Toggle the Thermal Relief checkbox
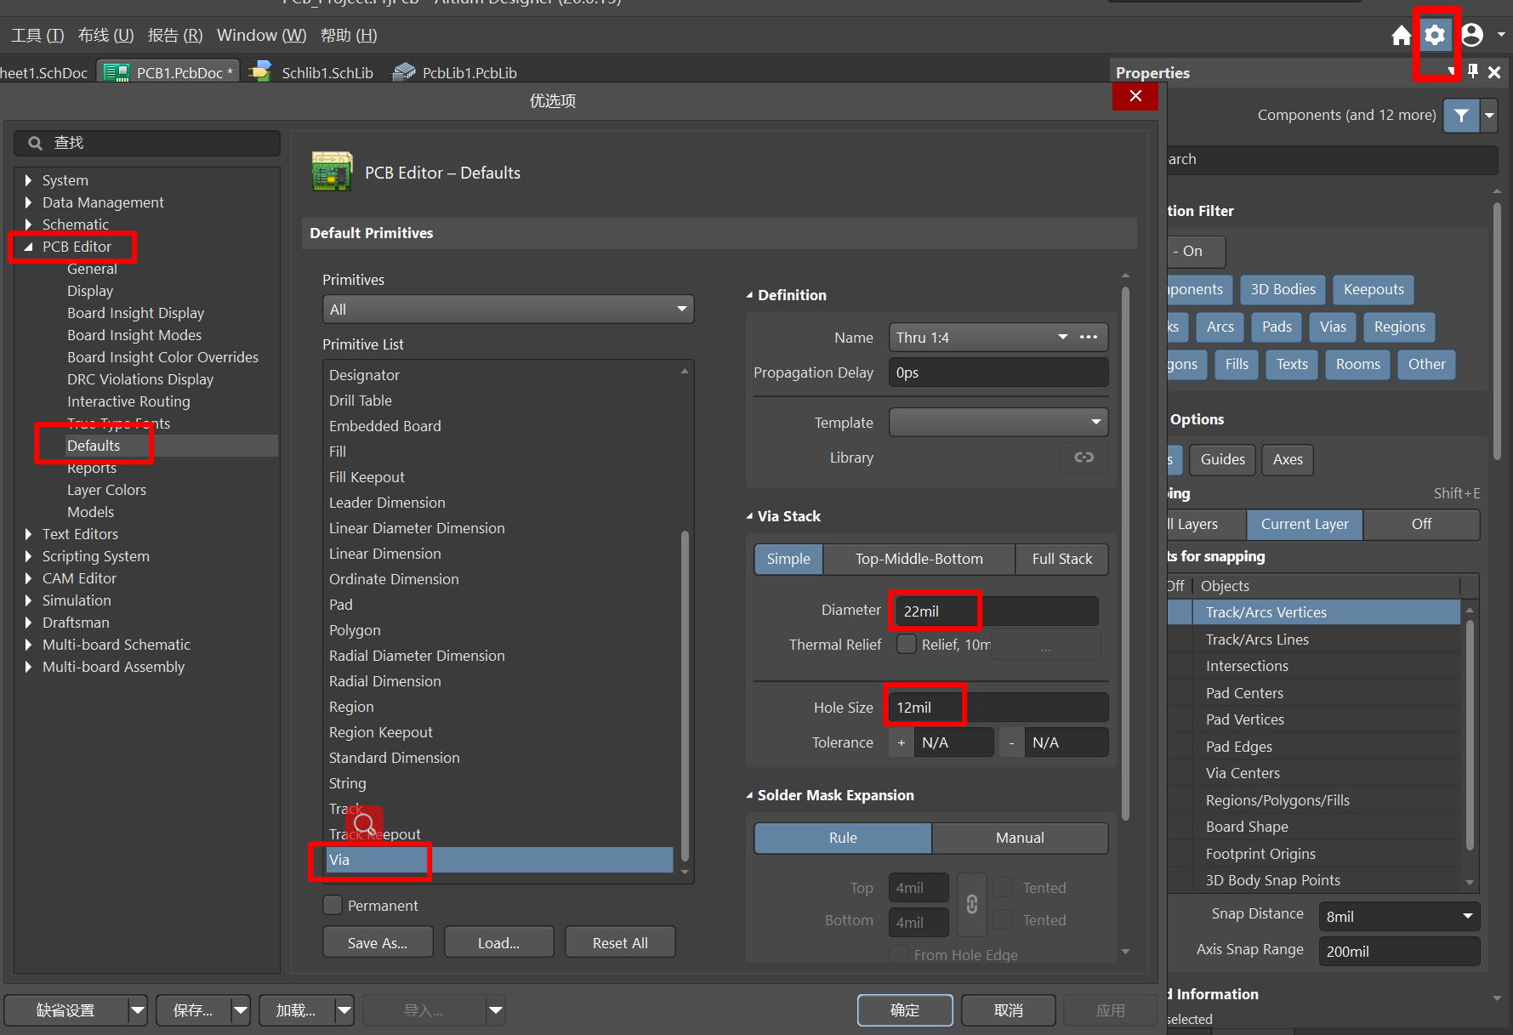The height and width of the screenshot is (1035, 1513). [x=907, y=644]
